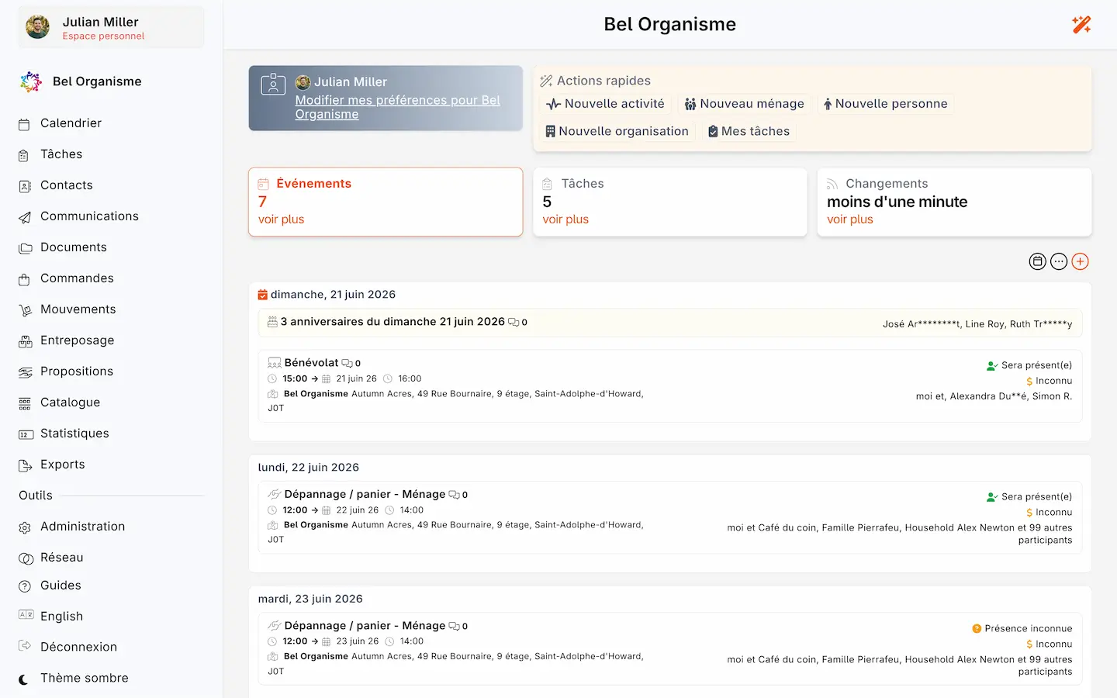Click the Entreposage warehouse icon
This screenshot has width=1117, height=698.
click(x=25, y=341)
